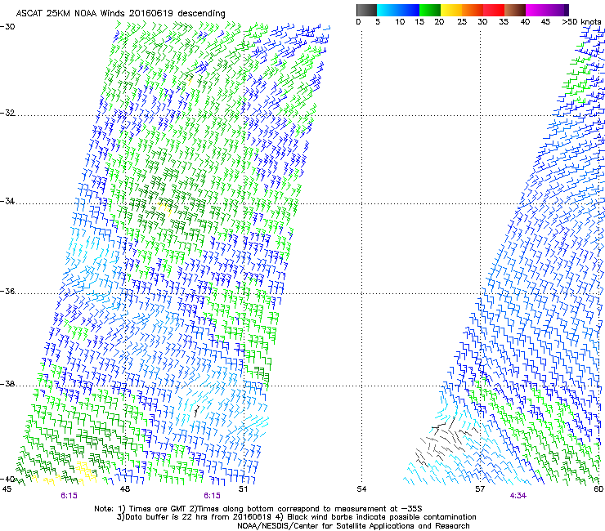Click the legend value '25'
The height and width of the screenshot is (531, 605).
[462, 21]
